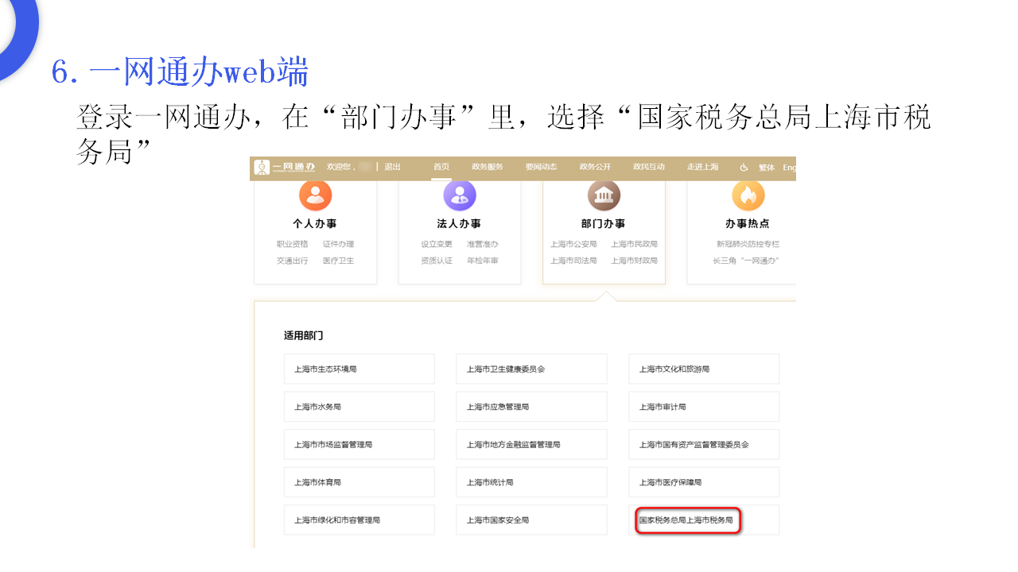Viewport: 1018px width, 572px height.
Task: Open the 法人办事 purple icon
Action: (460, 195)
